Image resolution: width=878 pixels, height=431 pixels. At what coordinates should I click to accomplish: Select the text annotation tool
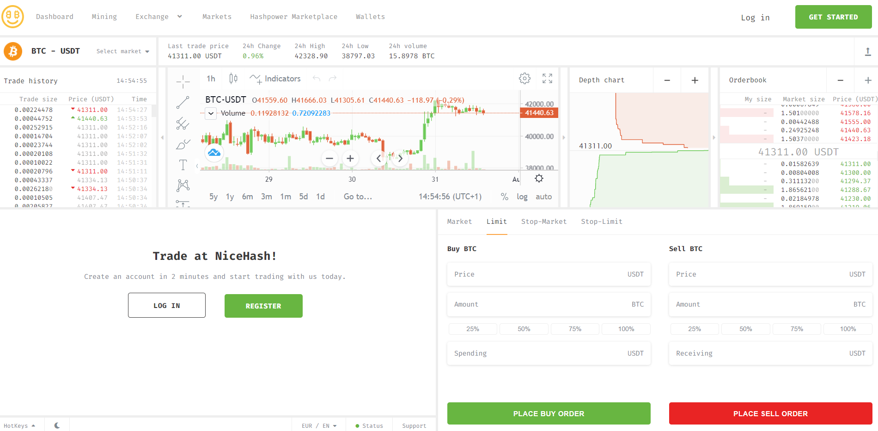(x=183, y=165)
